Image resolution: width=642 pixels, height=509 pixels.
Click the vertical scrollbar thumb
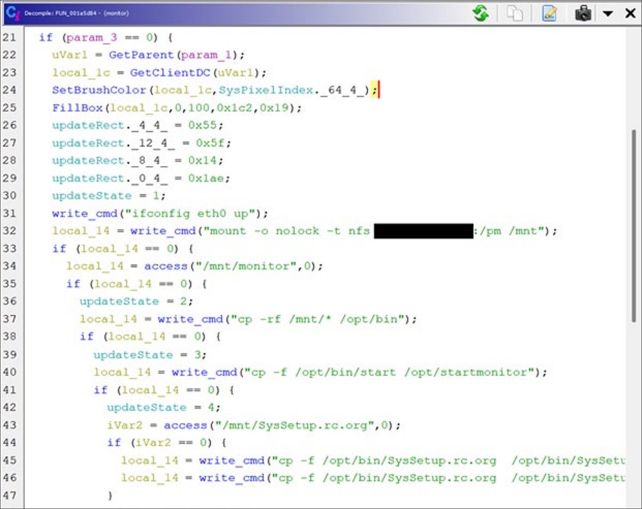click(x=634, y=225)
